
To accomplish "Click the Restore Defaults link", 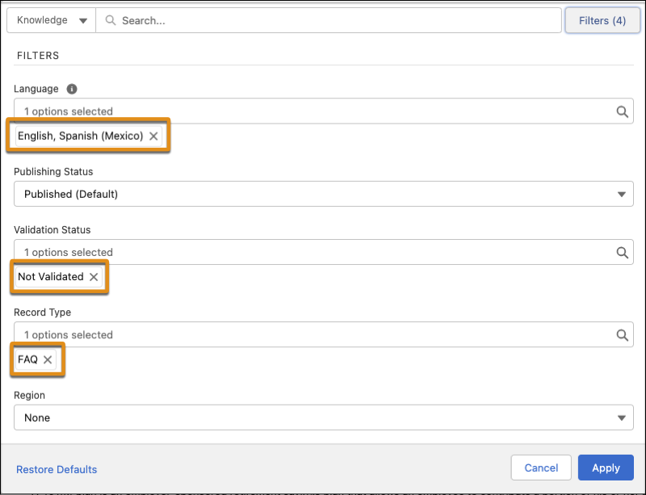I will (57, 469).
